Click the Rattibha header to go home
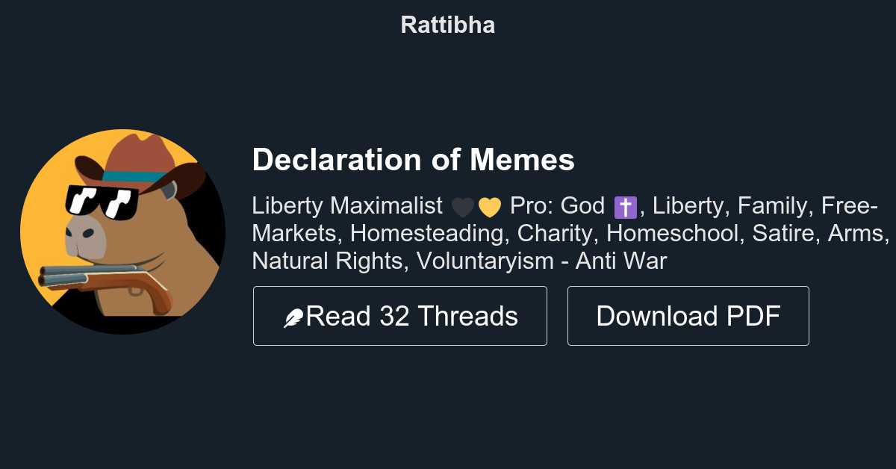Viewport: 896px width, 469px height. click(x=447, y=25)
